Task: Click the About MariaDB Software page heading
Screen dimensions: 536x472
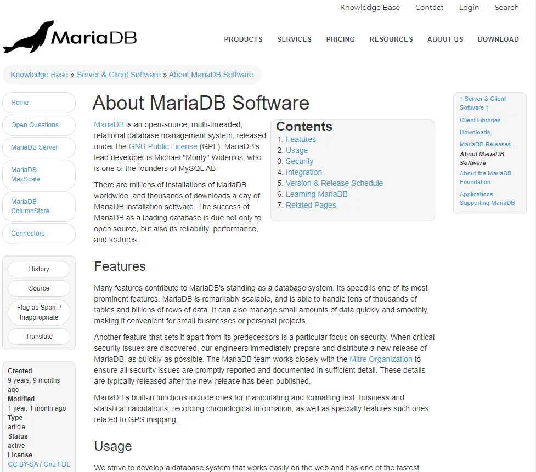Action: pyautogui.click(x=201, y=103)
